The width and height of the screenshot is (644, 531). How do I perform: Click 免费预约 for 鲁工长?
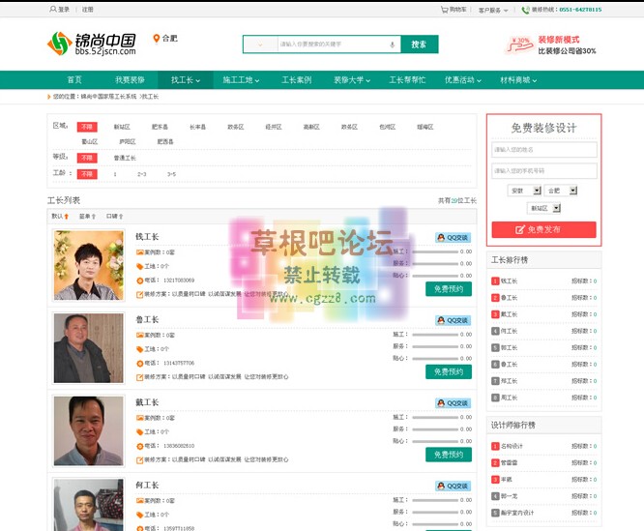[449, 371]
